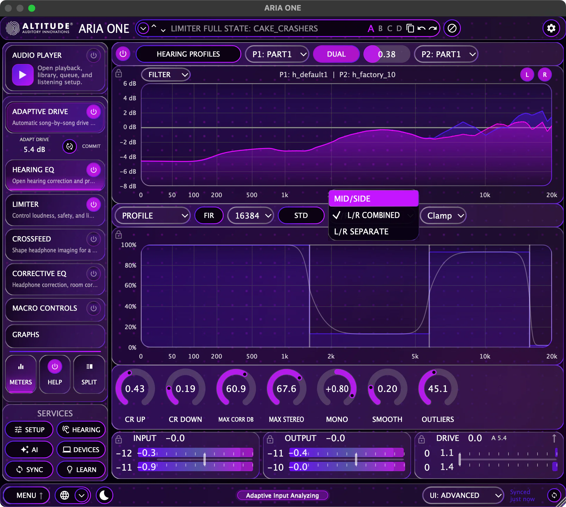
Task: Expand dropdown next to globe icon
Action: (x=82, y=495)
